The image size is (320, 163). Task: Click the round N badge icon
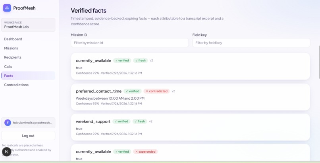6,152
